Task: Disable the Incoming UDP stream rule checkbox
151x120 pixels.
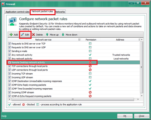Action: coord(10,77)
